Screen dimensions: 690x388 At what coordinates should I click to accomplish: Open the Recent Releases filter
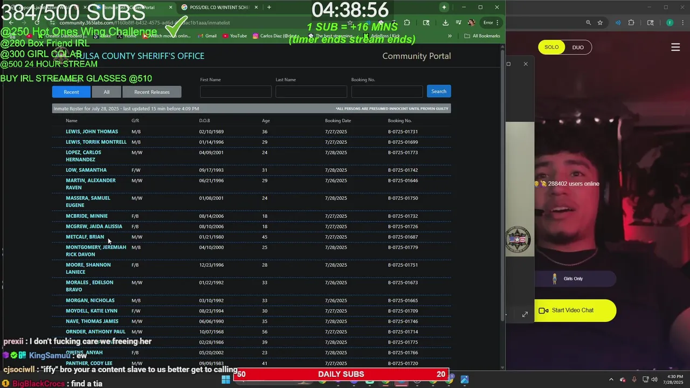coord(151,92)
